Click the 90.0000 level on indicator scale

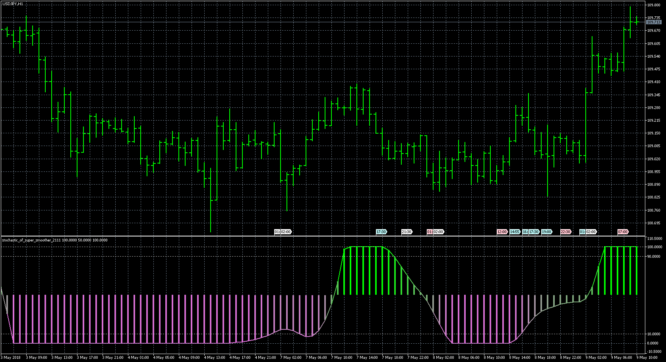(x=654, y=257)
